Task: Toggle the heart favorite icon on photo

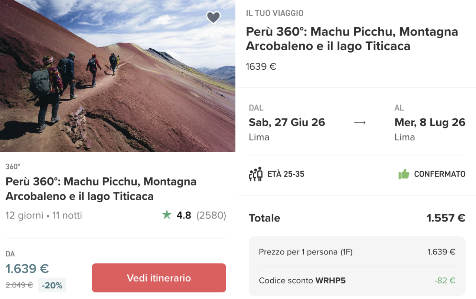Action: point(213,17)
